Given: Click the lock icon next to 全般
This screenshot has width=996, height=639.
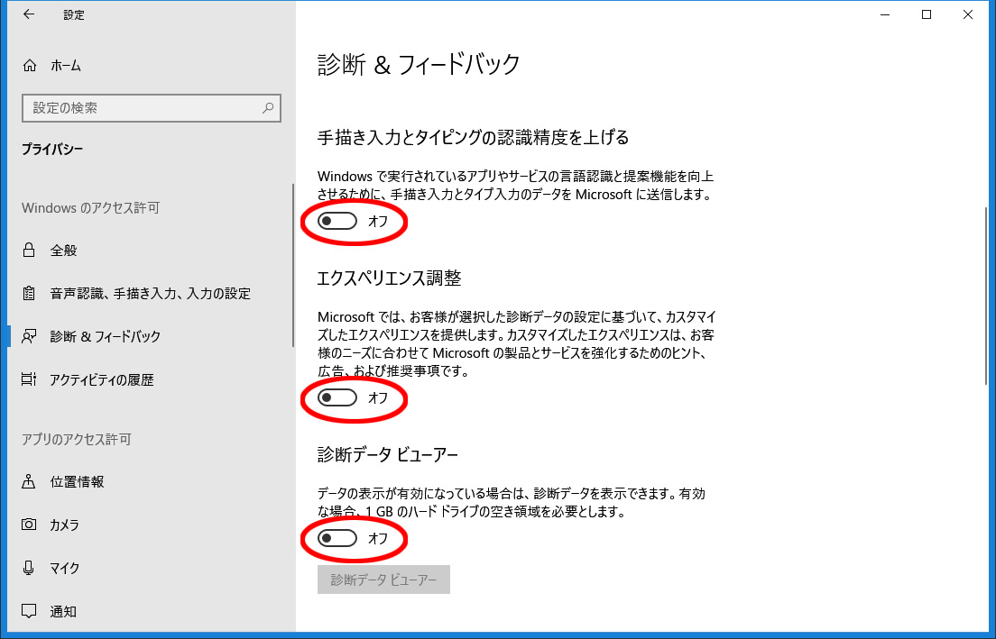Looking at the screenshot, I should (29, 250).
